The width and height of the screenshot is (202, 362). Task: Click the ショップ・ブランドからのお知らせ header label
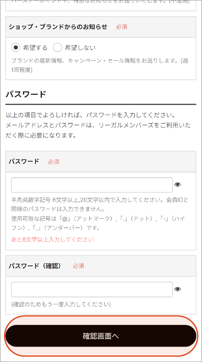[58, 27]
